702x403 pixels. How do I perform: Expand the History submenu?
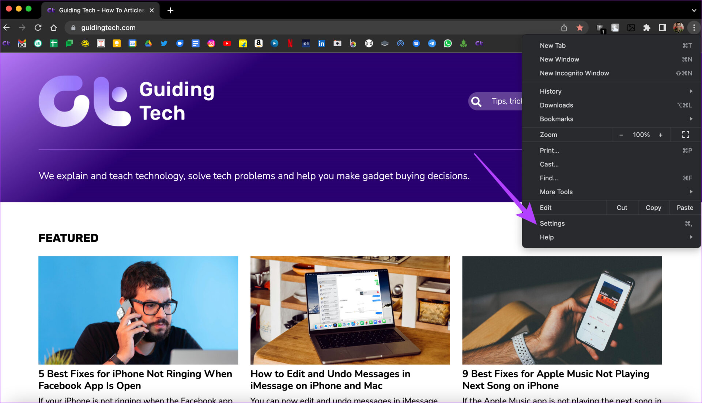tap(611, 91)
